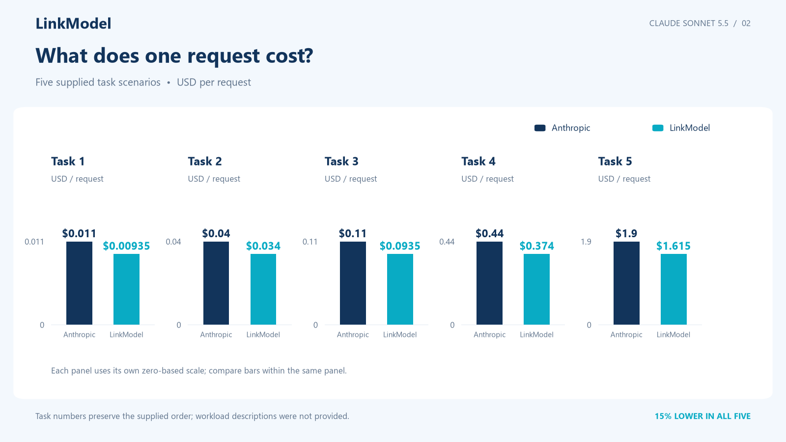The height and width of the screenshot is (442, 786).
Task: Click the LinkModel legend label
Action: point(690,128)
